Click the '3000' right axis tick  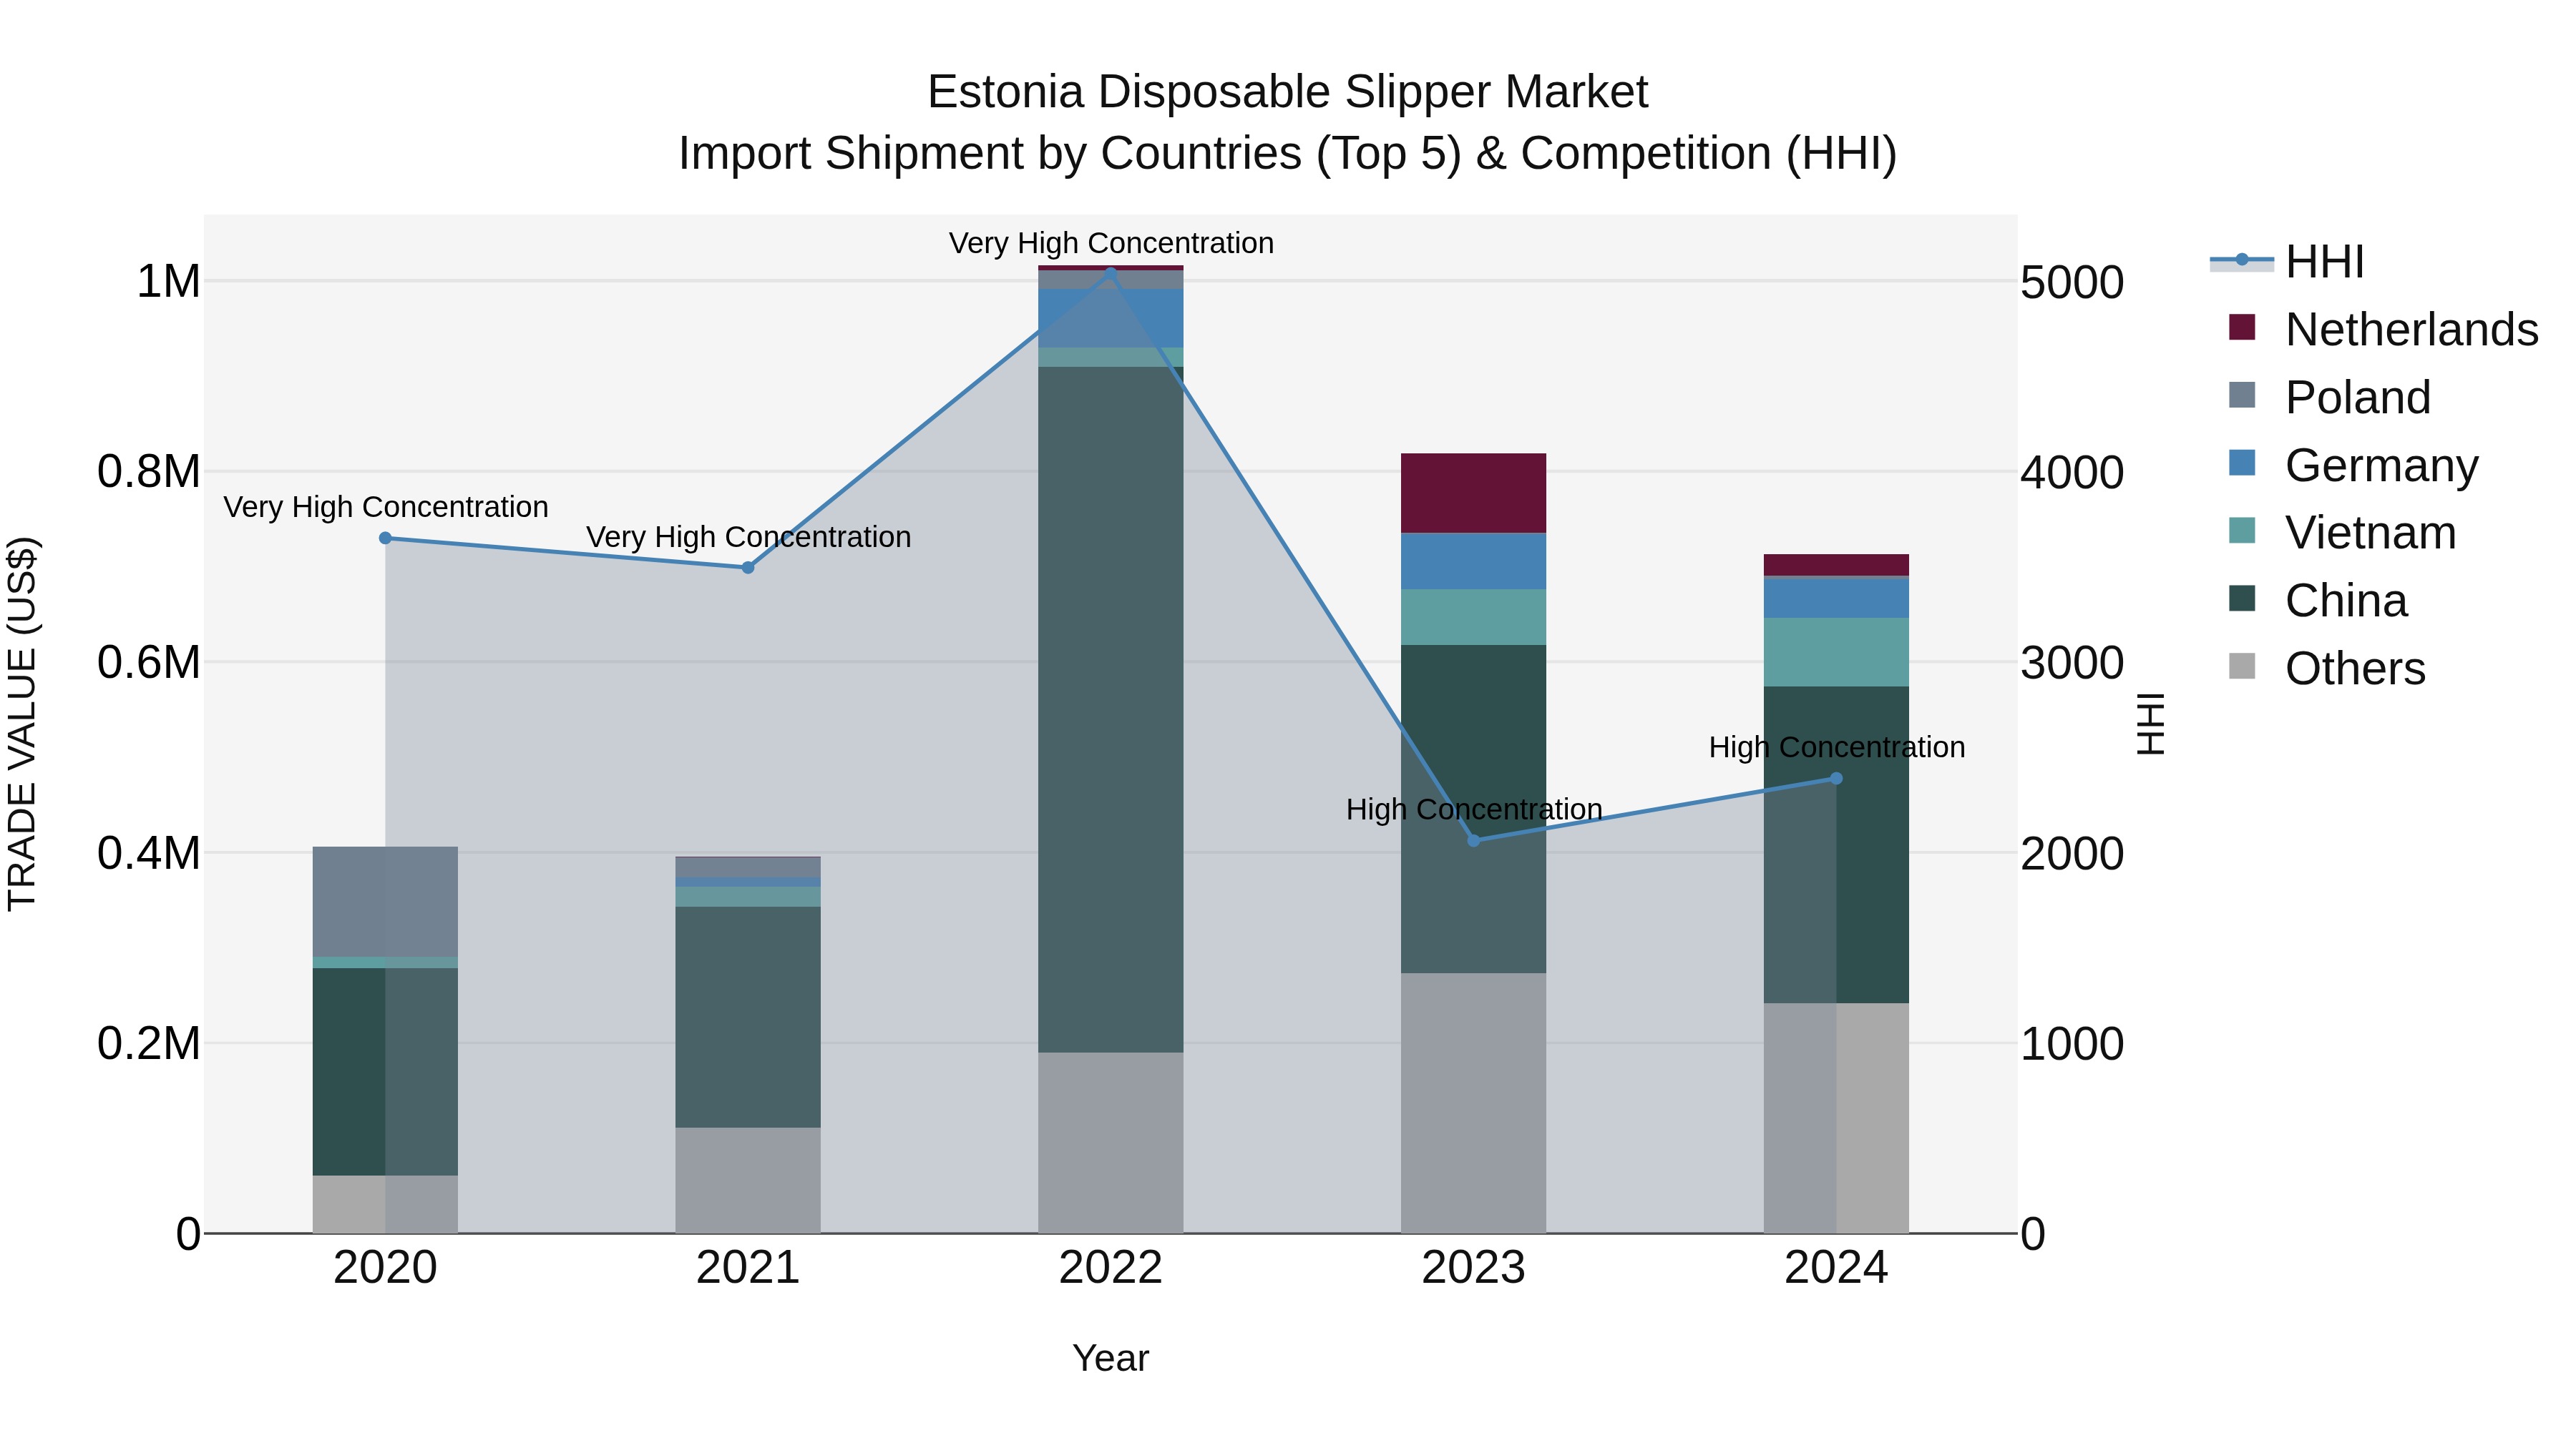tap(2072, 663)
